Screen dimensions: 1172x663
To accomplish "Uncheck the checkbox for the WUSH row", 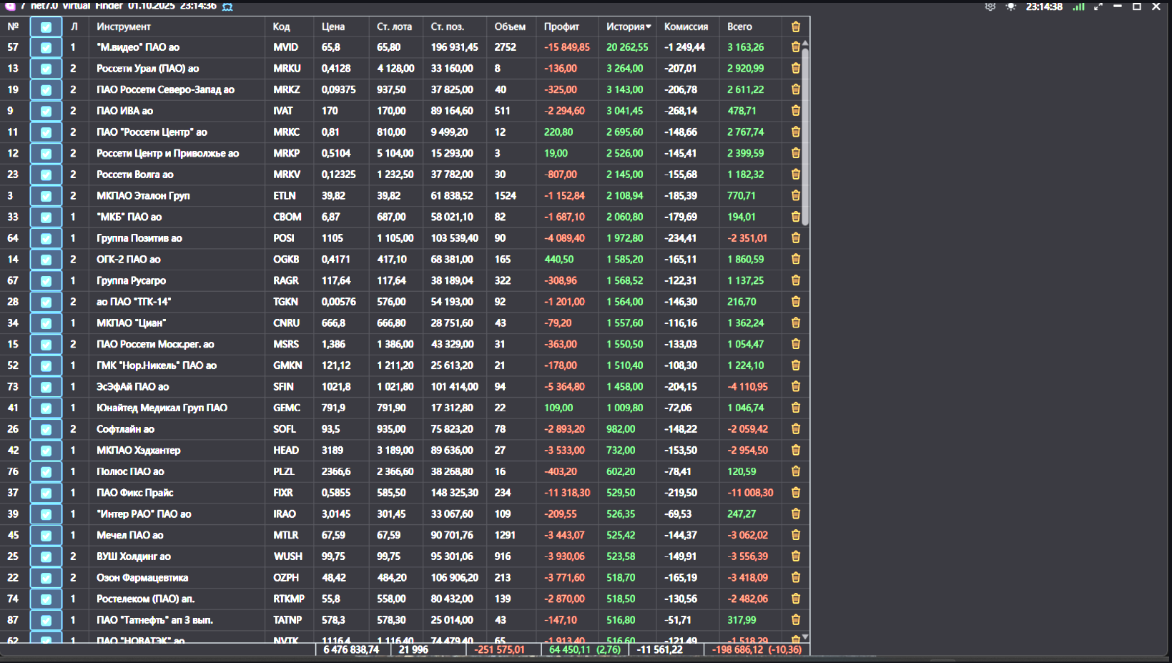I will [46, 557].
